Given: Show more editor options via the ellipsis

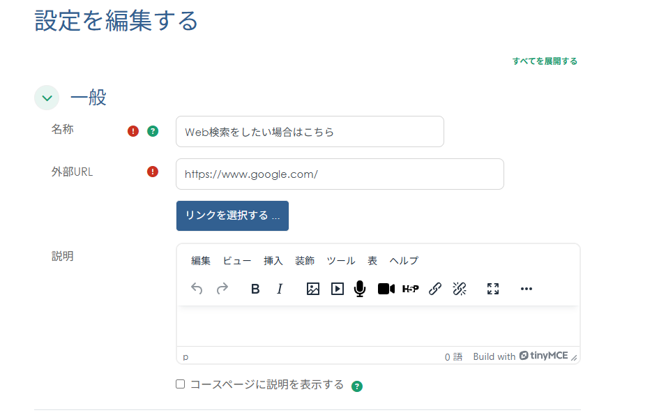Looking at the screenshot, I should pyautogui.click(x=527, y=288).
